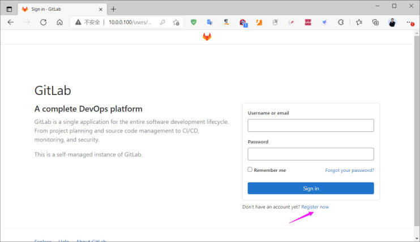Click the Username or email field
420x242 pixels.
click(311, 126)
